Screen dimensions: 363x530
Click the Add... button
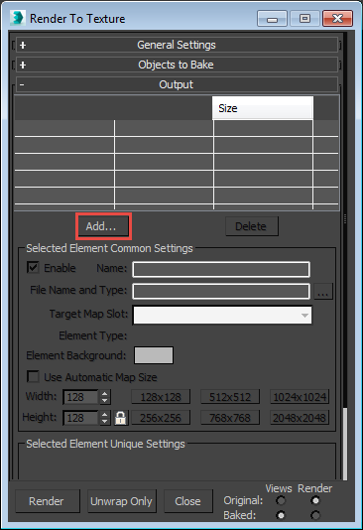pos(103,226)
